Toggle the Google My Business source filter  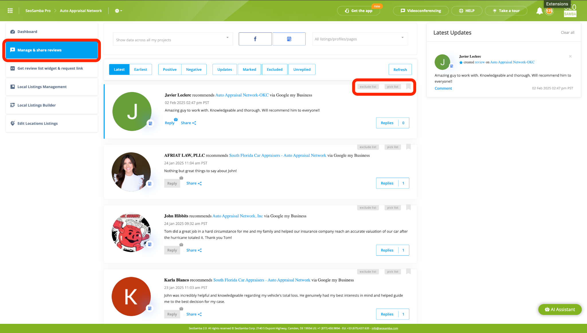289,39
